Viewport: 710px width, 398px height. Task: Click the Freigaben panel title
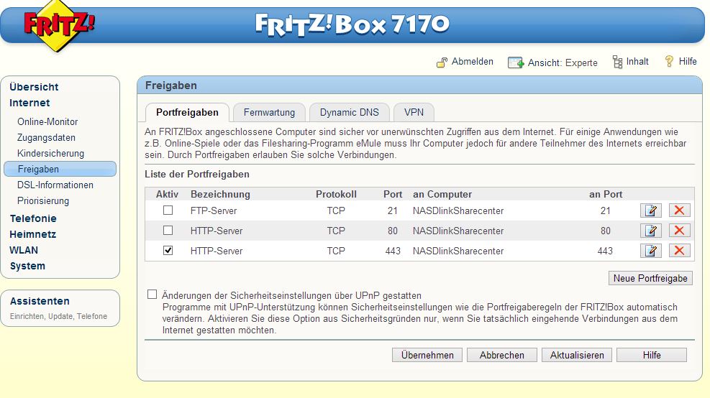(170, 85)
